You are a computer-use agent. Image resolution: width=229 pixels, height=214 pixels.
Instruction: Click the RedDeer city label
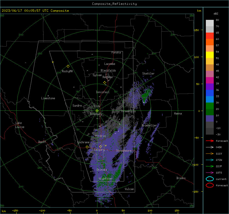pos(108,77)
